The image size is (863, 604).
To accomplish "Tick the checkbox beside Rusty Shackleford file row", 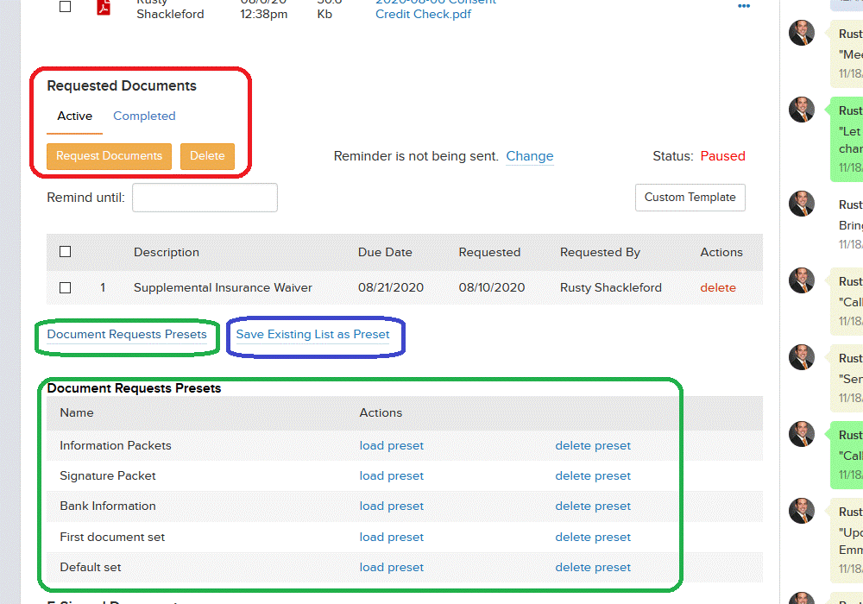I will 65,7.
